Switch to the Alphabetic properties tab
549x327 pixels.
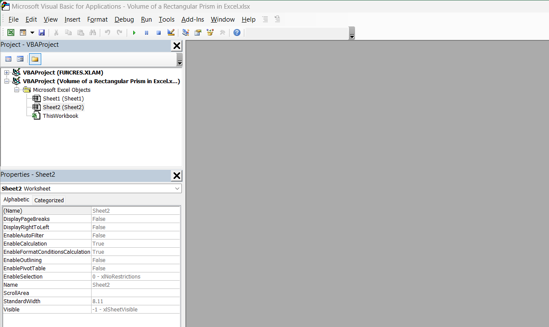(16, 200)
